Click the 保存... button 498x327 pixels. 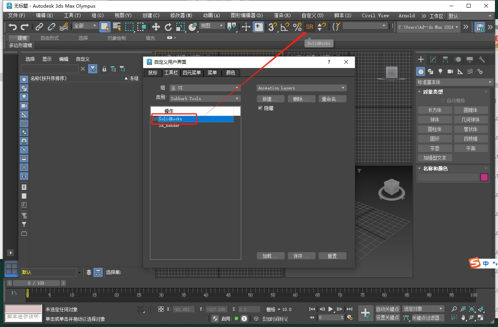(301, 256)
